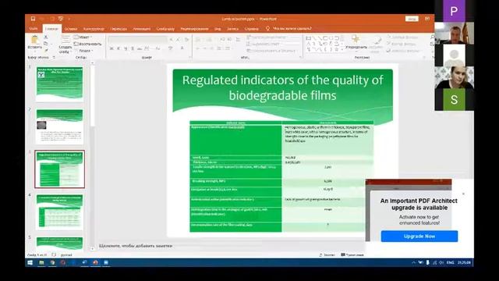Click the bullets list icon

(x=198, y=40)
